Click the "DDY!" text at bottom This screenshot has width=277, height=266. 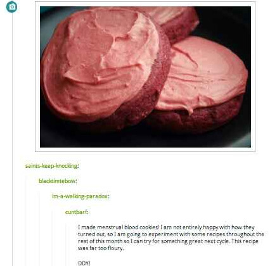pos(84,263)
